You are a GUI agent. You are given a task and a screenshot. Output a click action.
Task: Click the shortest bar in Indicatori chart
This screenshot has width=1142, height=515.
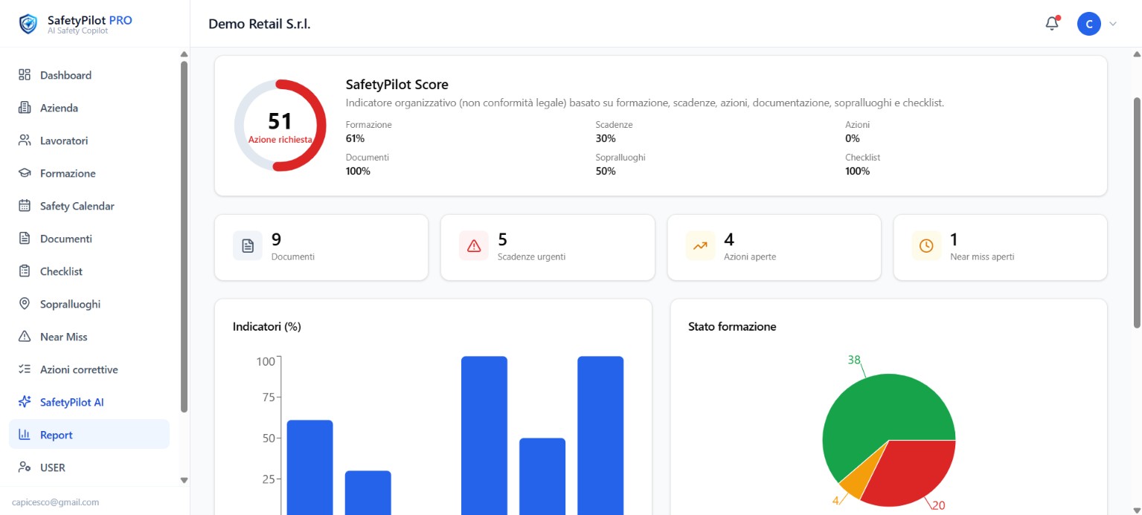pos(368,493)
